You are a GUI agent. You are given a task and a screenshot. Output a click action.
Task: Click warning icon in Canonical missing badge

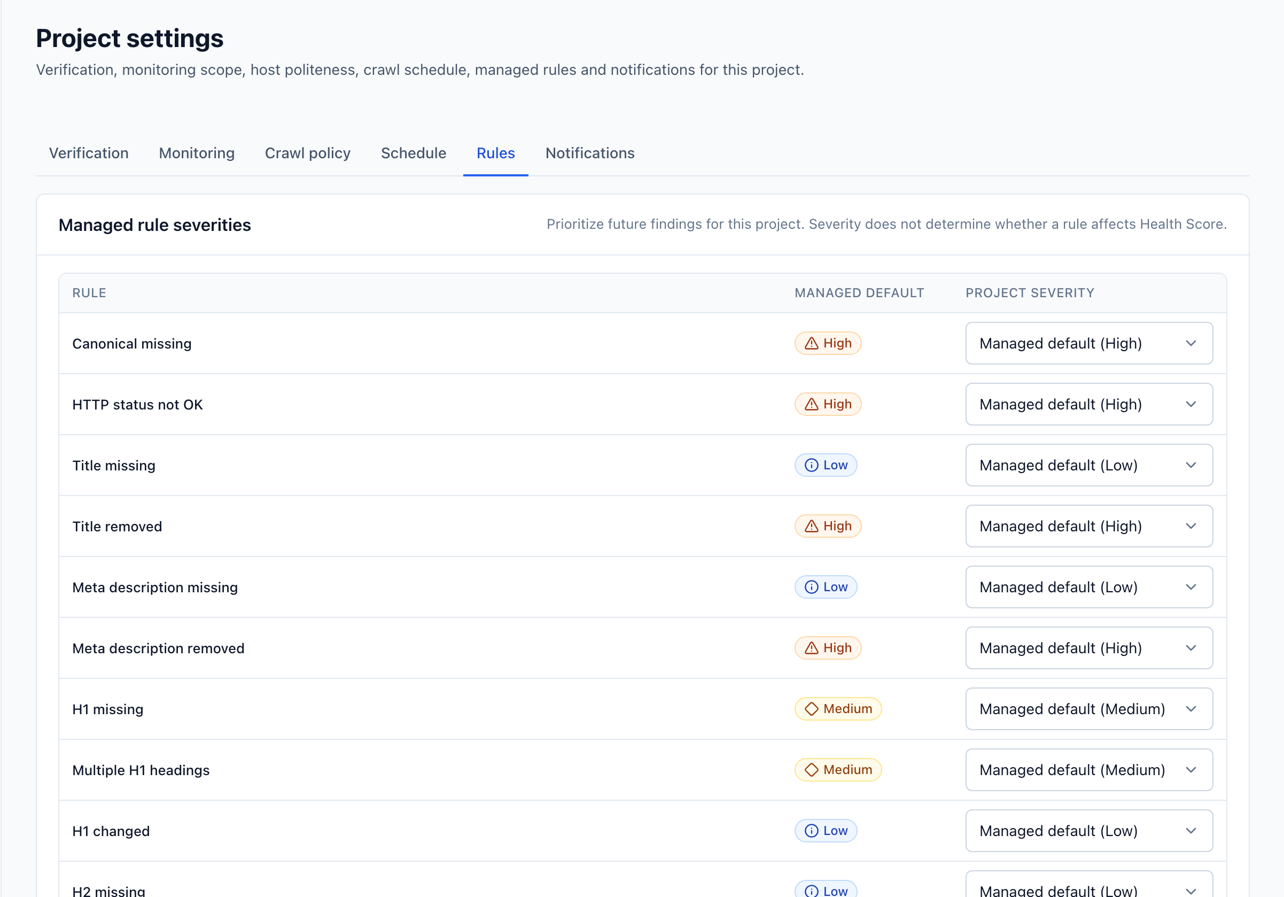click(x=812, y=343)
